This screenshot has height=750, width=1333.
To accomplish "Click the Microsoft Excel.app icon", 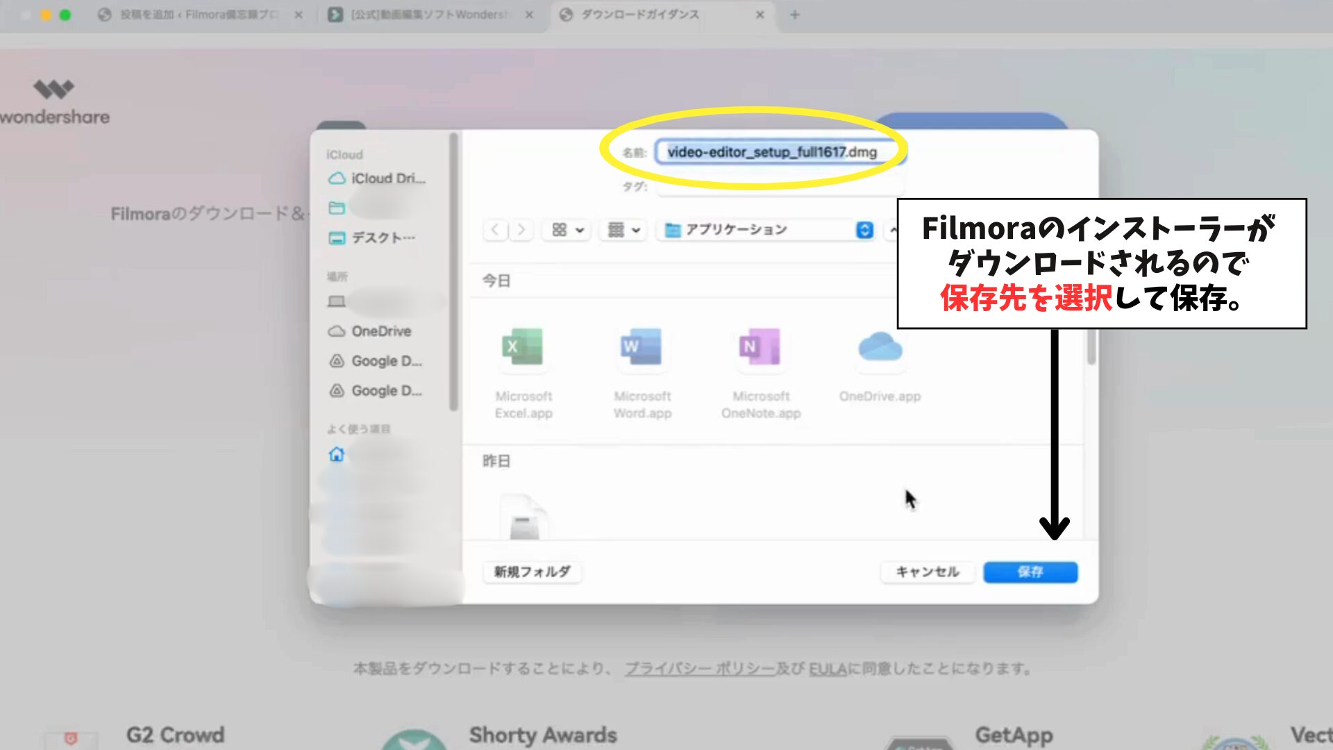I will (522, 347).
